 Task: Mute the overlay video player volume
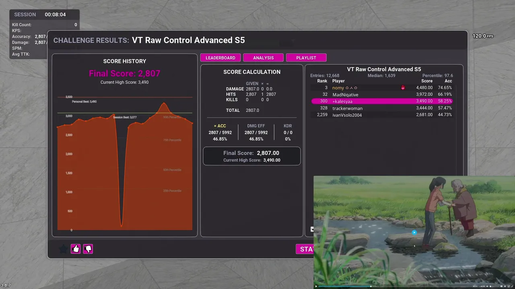[487, 286]
